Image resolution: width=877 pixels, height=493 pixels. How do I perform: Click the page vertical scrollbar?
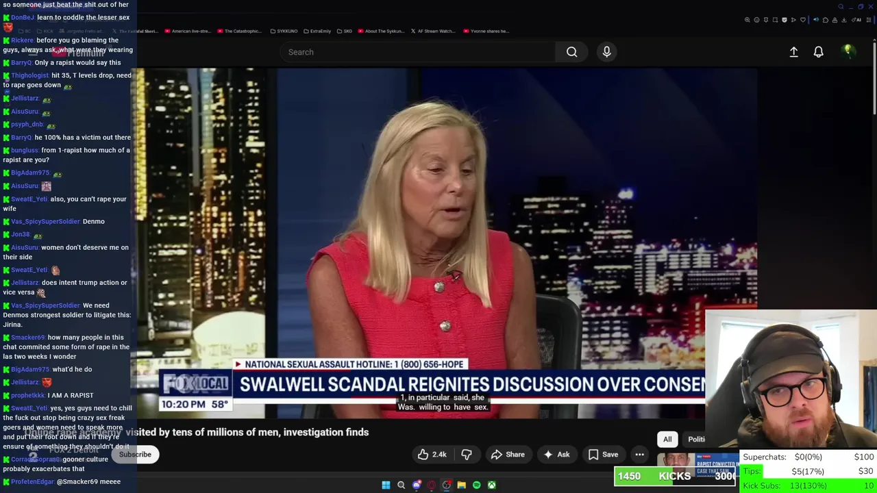coord(874,79)
